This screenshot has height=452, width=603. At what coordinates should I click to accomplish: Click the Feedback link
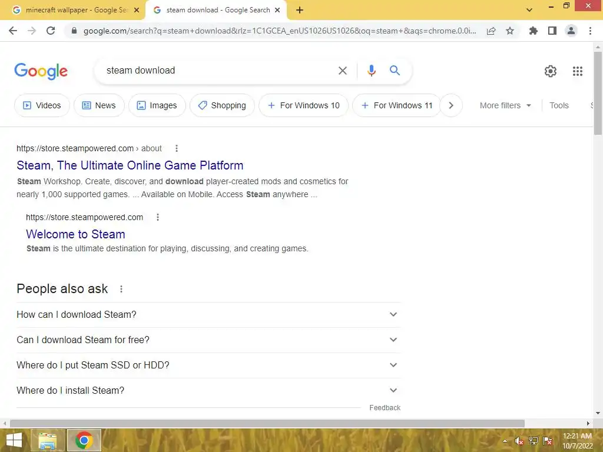point(385,408)
